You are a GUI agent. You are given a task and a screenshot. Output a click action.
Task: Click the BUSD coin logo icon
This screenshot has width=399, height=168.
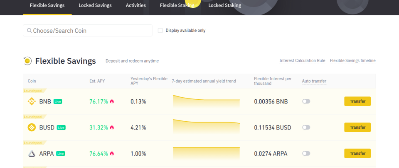(x=32, y=127)
